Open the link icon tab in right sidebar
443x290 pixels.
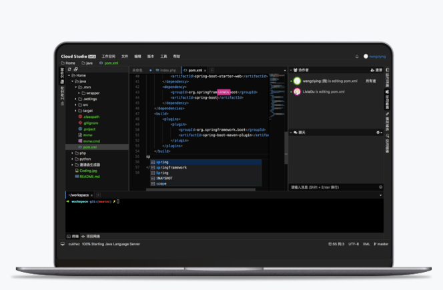[x=388, y=114]
